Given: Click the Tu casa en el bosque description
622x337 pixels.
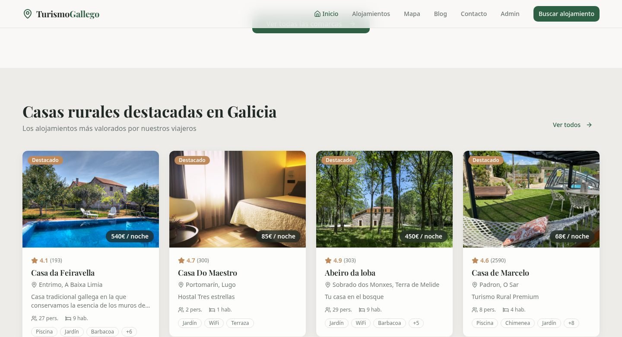Looking at the screenshot, I should [x=354, y=297].
